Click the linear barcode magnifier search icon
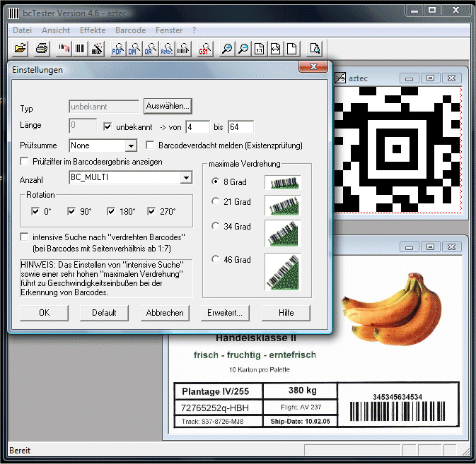The width and height of the screenshot is (476, 464). [x=183, y=49]
